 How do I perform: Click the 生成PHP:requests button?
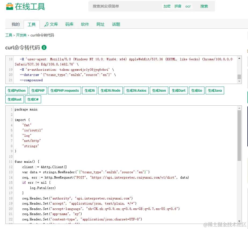tap(64, 91)
